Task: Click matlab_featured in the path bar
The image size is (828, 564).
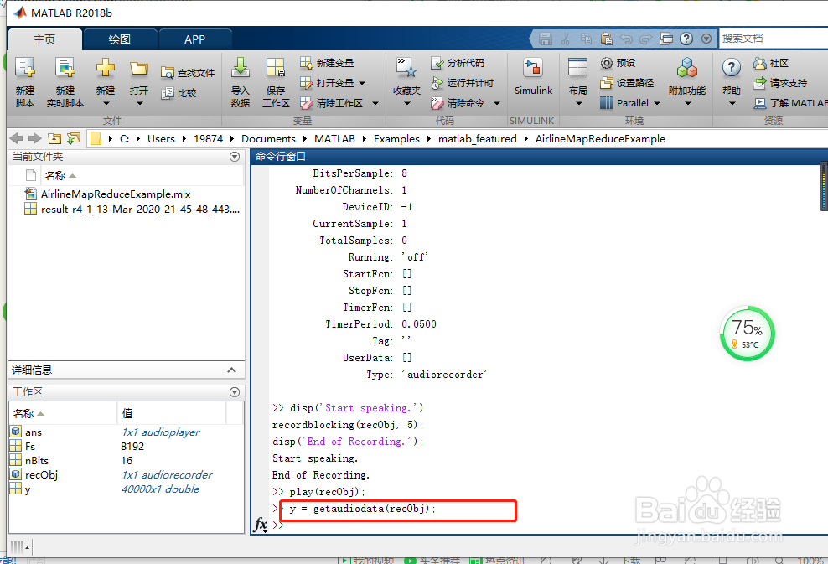Action: [x=478, y=139]
